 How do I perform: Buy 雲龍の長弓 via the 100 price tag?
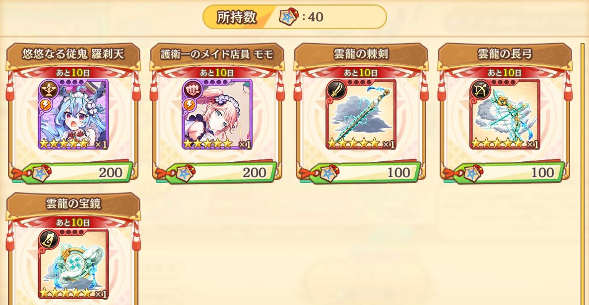point(504,173)
